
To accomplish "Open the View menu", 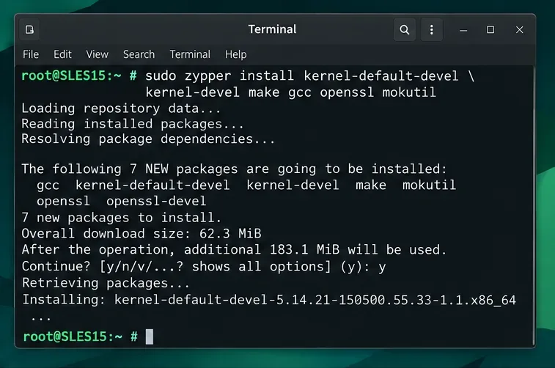I will pos(97,54).
